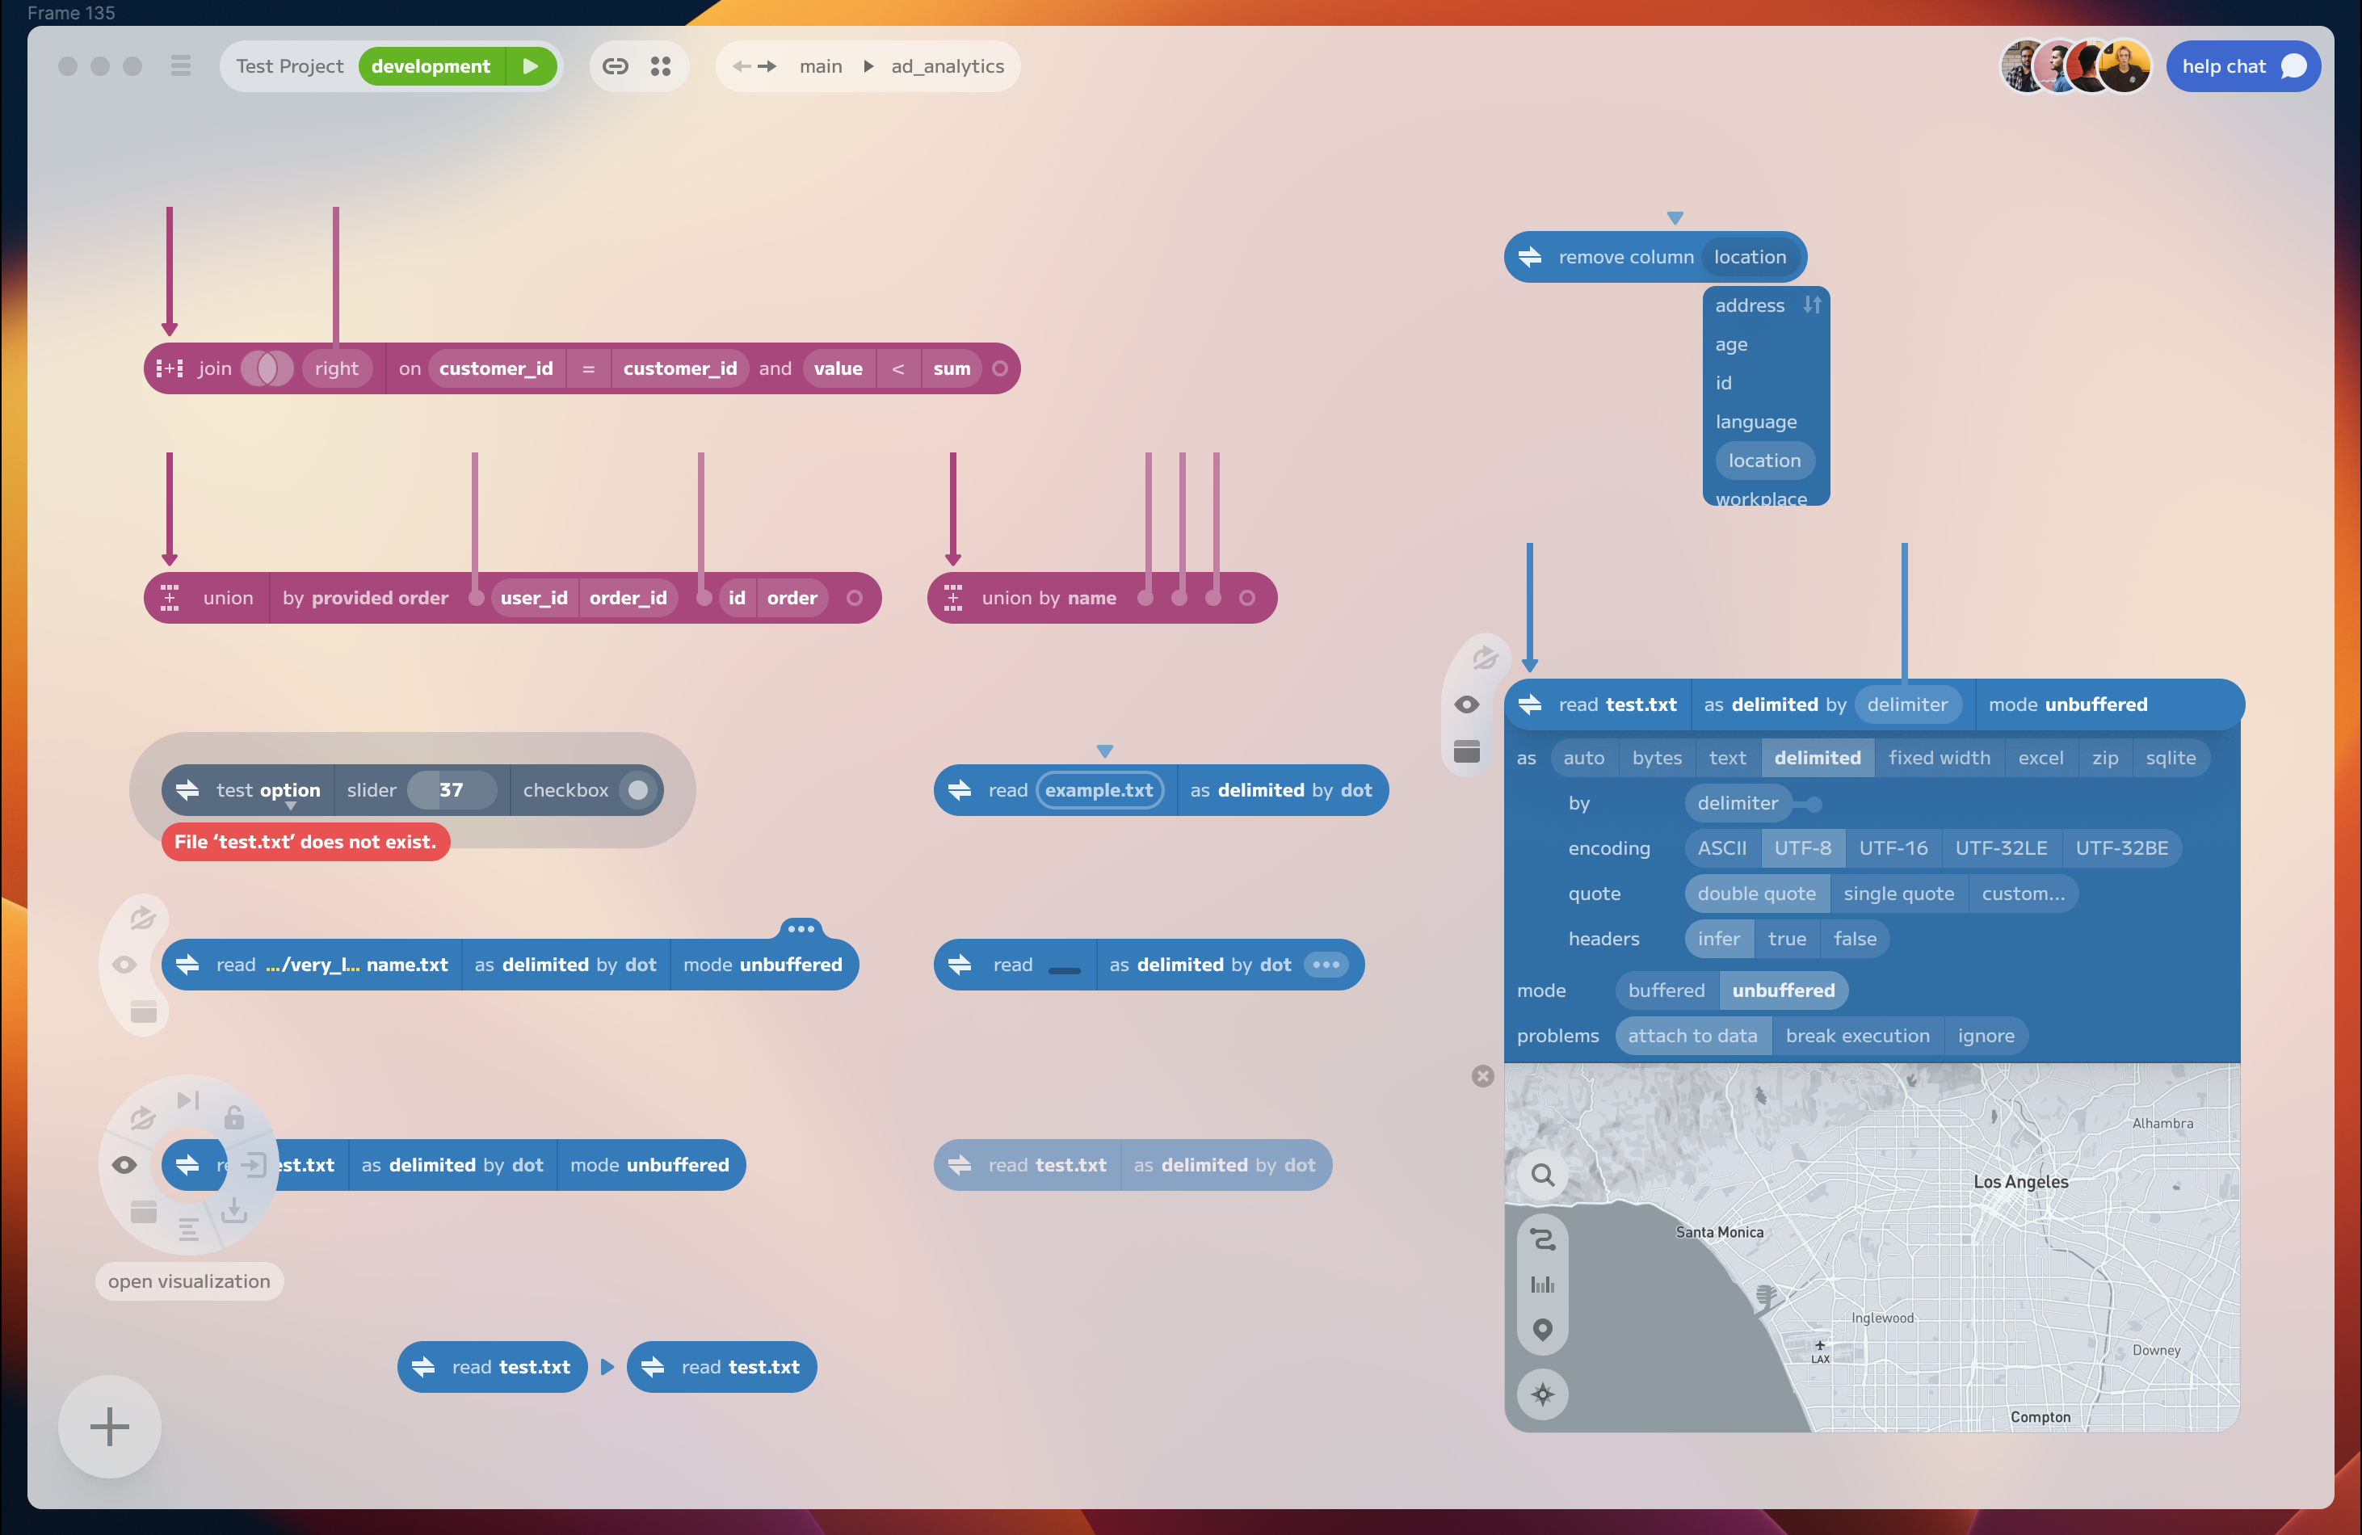
Task: Open the ad_analytics breadcrumb item
Action: (x=947, y=66)
